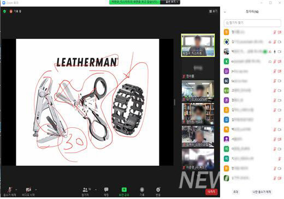This screenshot has width=284, height=199.
Task: Click the Record circle icon
Action: [x=142, y=190]
